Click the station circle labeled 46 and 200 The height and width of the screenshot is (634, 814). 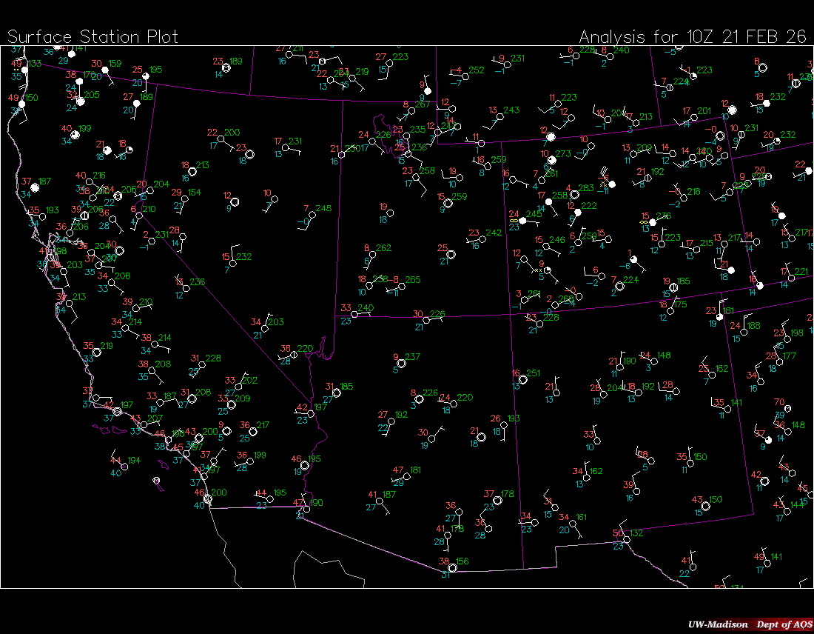coord(208,499)
